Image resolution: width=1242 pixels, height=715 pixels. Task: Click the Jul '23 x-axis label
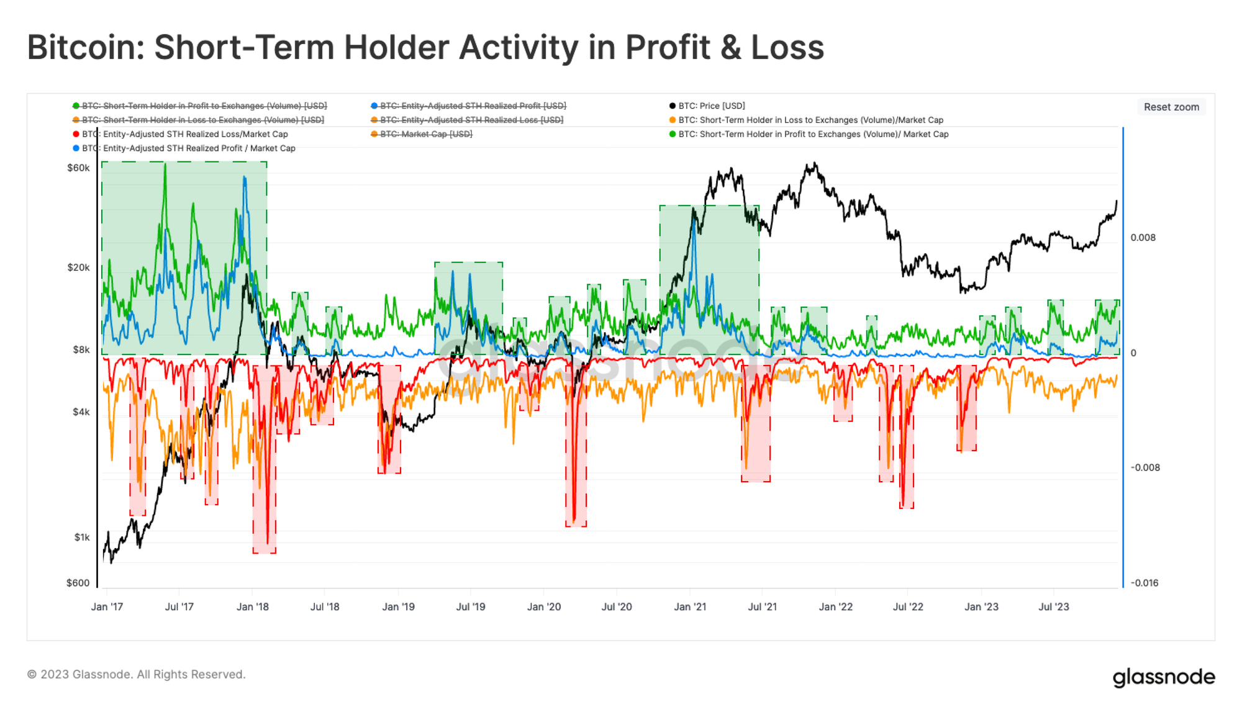point(1054,606)
